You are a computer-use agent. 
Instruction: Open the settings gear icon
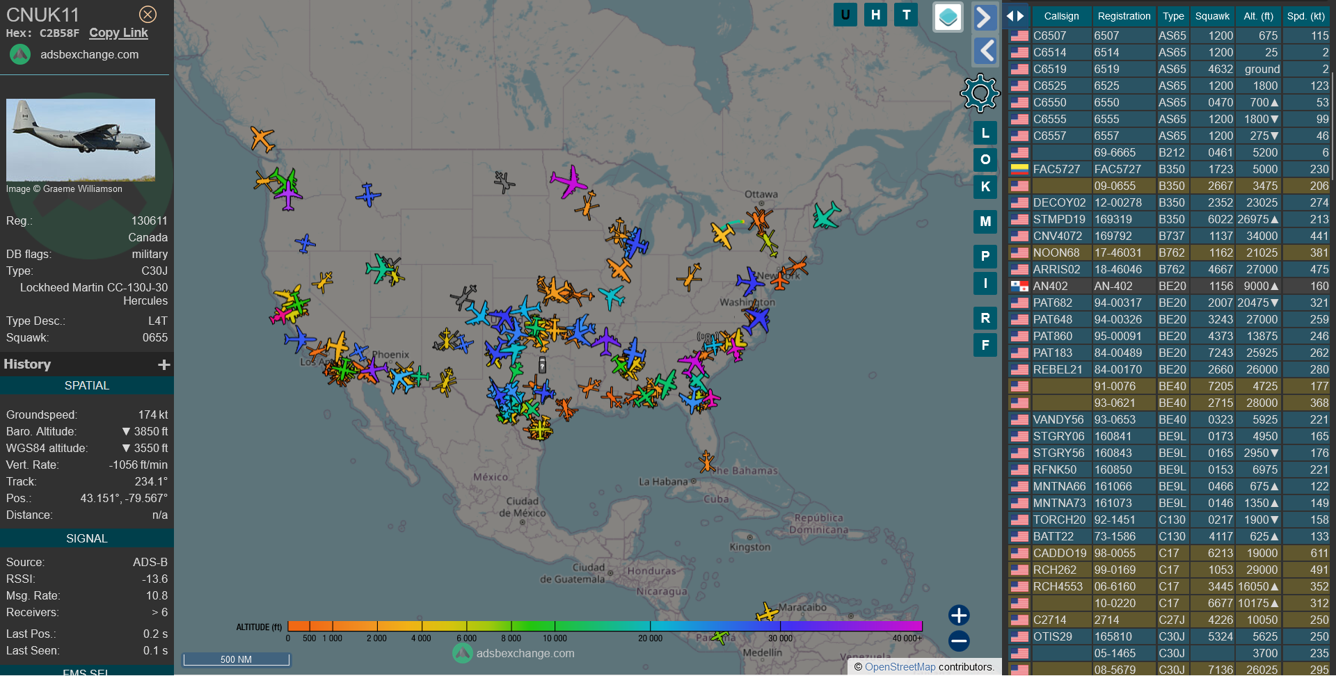coord(980,92)
